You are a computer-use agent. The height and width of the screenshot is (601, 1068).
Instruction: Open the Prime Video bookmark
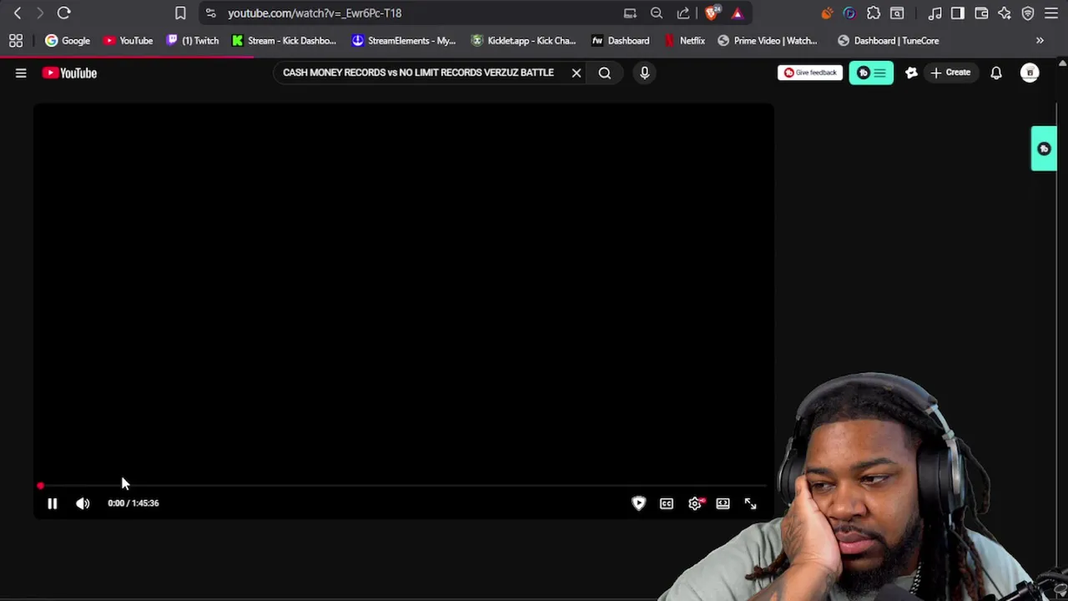pyautogui.click(x=768, y=40)
